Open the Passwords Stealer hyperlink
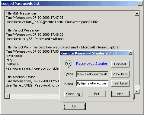The height and width of the screenshot is (115, 144). click(92, 64)
